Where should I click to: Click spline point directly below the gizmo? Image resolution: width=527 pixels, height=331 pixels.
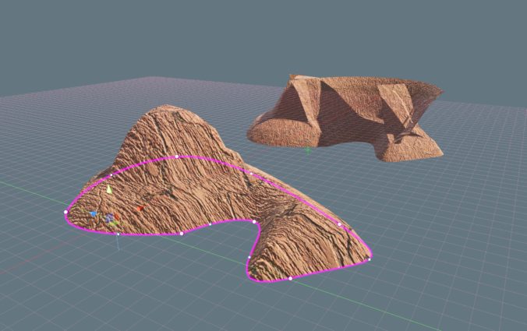tap(117, 232)
